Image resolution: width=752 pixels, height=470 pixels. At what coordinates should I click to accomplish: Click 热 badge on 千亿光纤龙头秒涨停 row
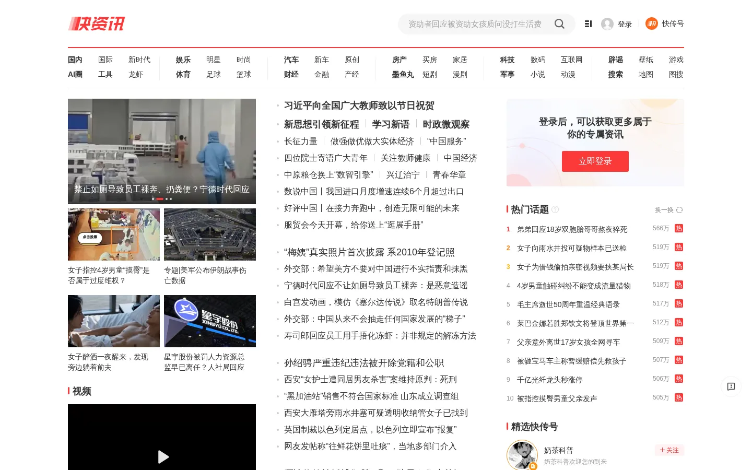pos(679,379)
